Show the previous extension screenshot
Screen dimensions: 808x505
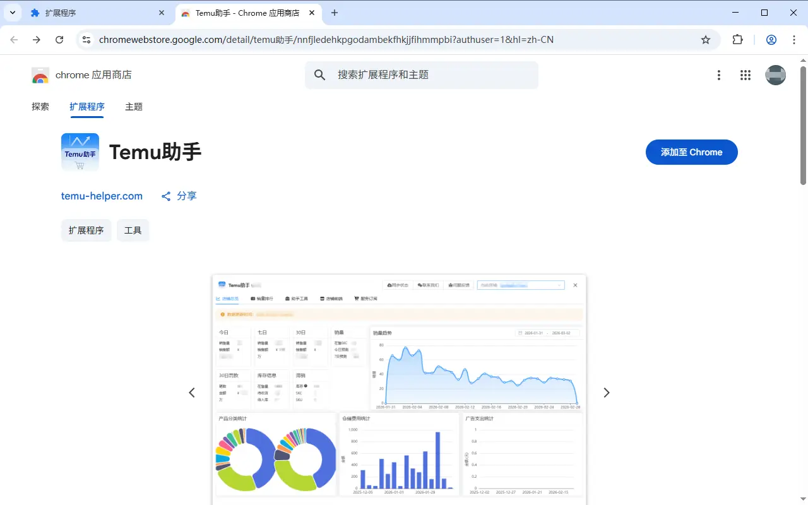192,392
